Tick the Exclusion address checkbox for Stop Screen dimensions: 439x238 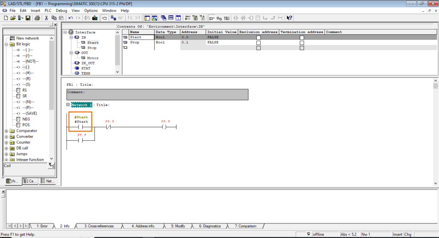258,43
